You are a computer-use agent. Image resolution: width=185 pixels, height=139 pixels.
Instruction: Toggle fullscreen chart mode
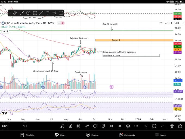coord(154,126)
